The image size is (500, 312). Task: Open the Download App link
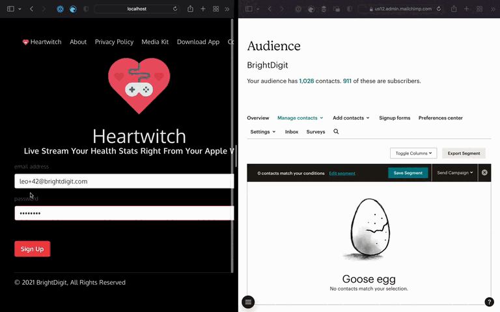click(x=198, y=42)
